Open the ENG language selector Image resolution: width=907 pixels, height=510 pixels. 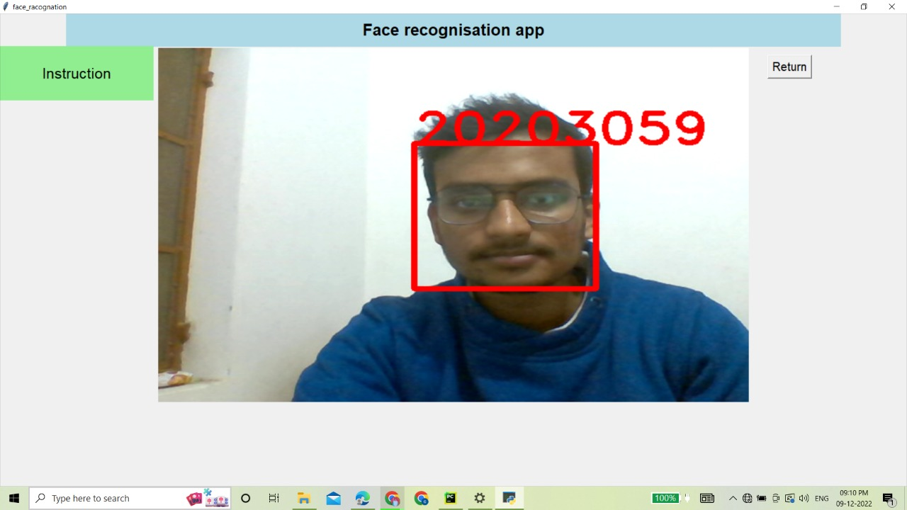[x=821, y=498]
